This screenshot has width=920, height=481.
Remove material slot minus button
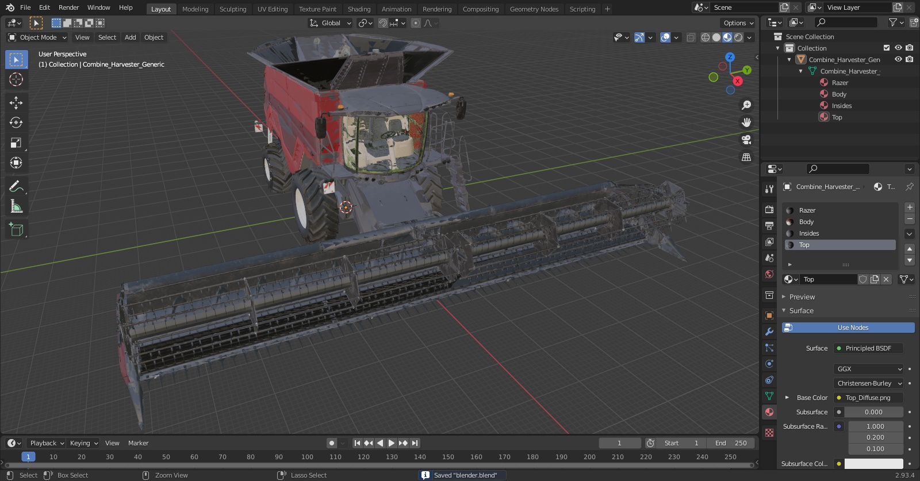[x=910, y=219]
